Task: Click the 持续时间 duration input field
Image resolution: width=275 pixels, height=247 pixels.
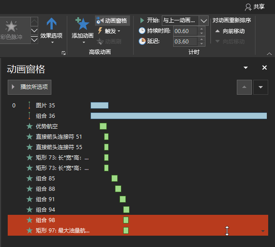Action: 185,31
